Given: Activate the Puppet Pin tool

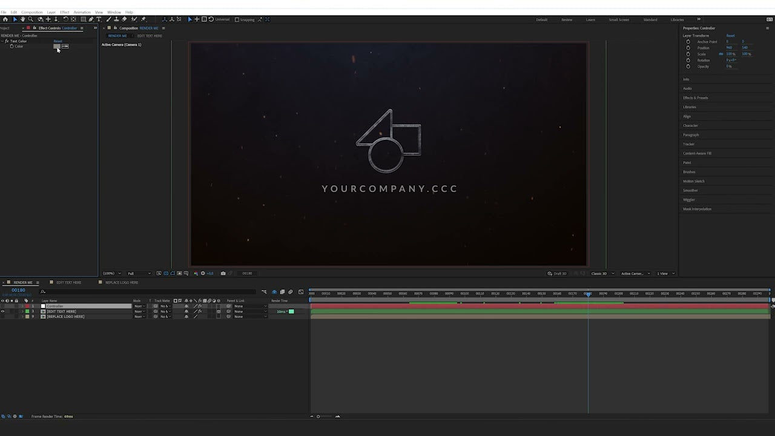Looking at the screenshot, I should pos(143,19).
